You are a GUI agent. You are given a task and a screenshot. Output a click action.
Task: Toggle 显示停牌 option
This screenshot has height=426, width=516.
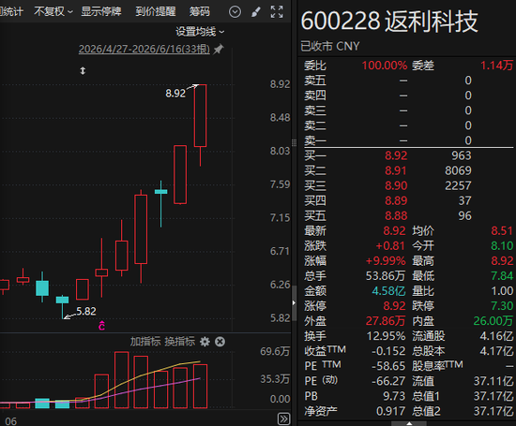click(x=101, y=12)
